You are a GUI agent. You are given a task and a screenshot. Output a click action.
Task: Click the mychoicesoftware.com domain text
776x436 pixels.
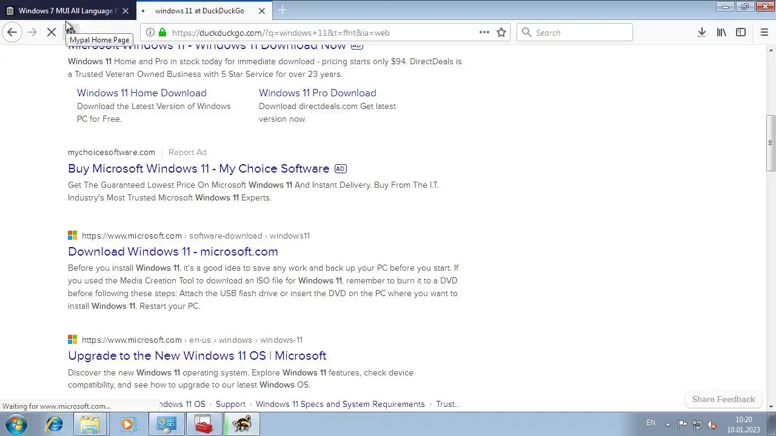point(112,152)
